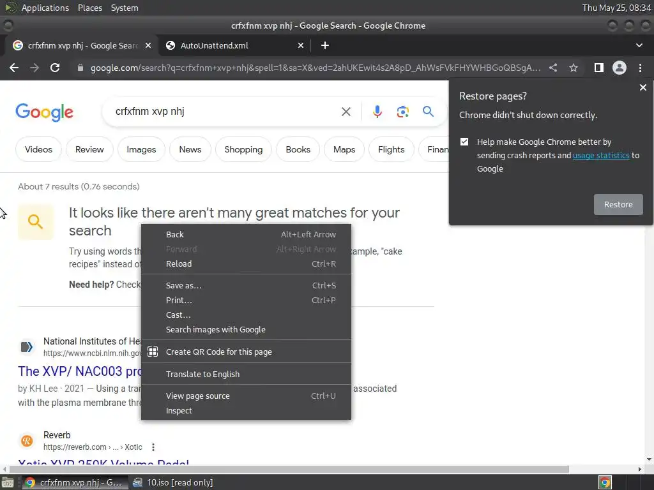Close the Google Search tab
Screen dimensions: 654x490
click(x=148, y=45)
